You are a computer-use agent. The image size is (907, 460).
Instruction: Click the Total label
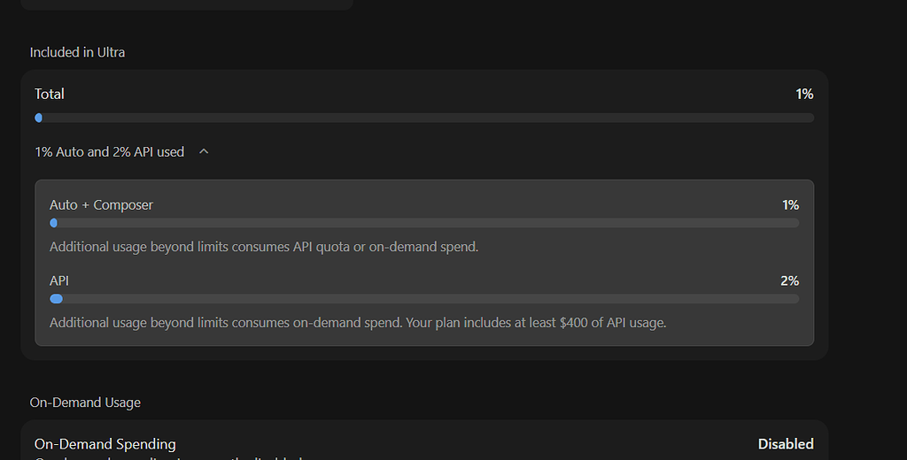click(50, 94)
